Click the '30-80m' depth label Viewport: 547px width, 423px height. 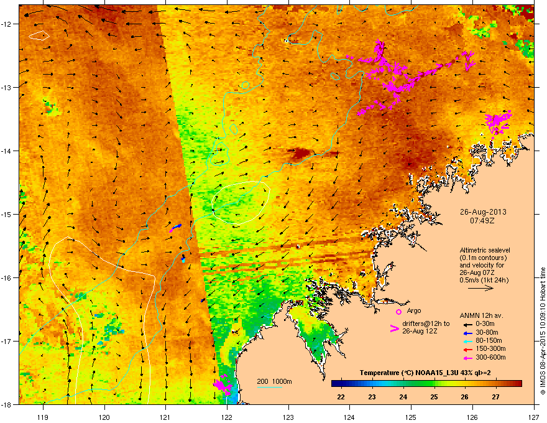pos(487,333)
